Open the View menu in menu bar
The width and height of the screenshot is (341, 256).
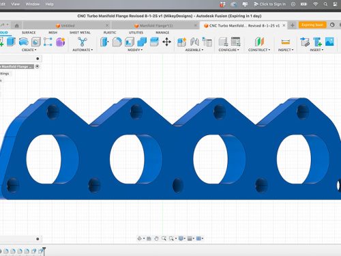(15, 4)
